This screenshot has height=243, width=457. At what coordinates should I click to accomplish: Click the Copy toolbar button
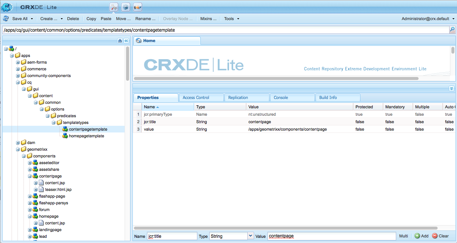(x=91, y=19)
